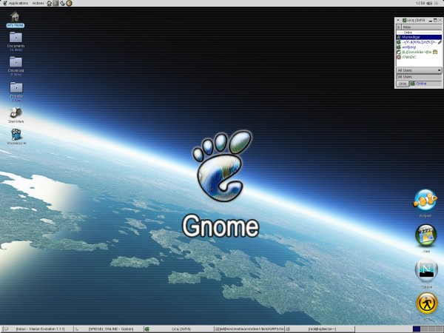This screenshot has height=333, width=444.
Task: Click the blue globe launcher in top panel
Action: (62, 3)
